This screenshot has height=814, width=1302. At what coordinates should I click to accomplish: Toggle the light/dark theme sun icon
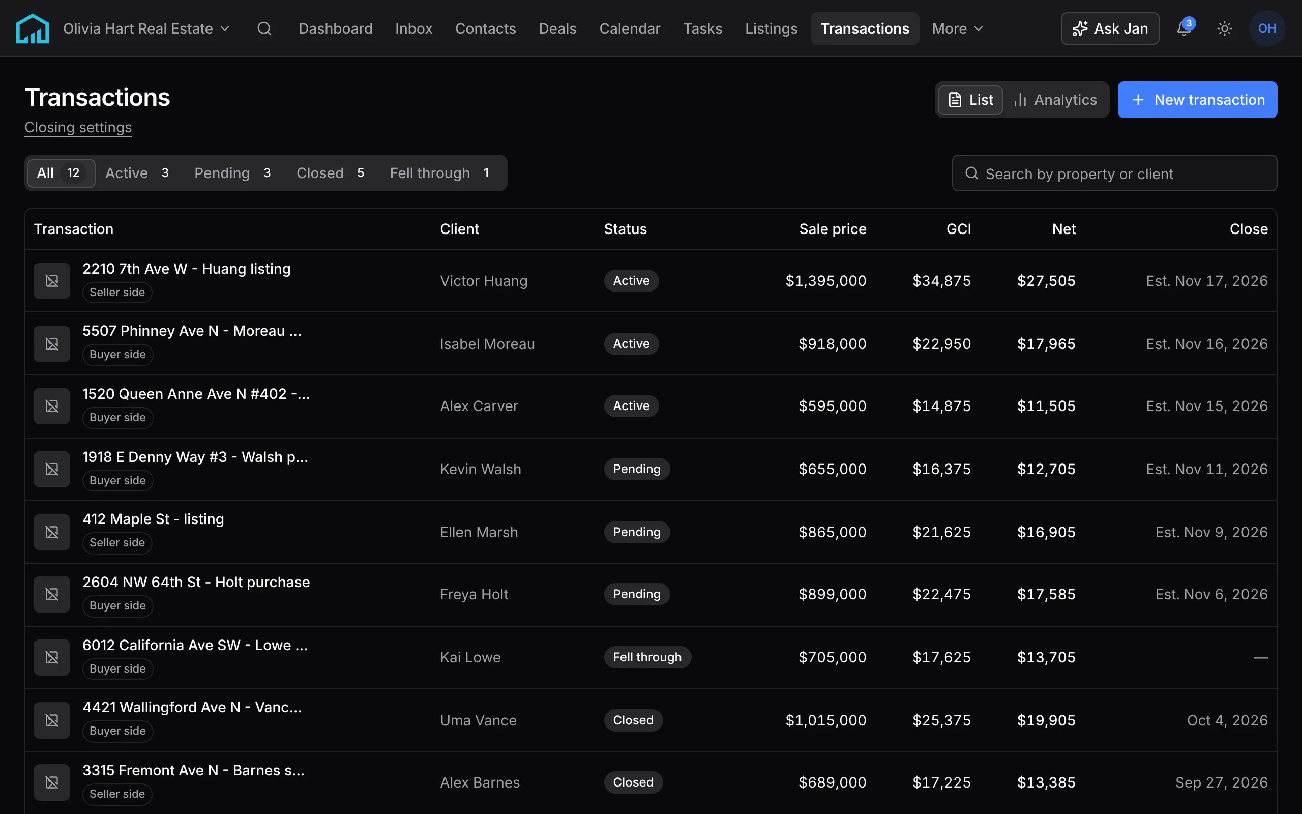[1225, 28]
